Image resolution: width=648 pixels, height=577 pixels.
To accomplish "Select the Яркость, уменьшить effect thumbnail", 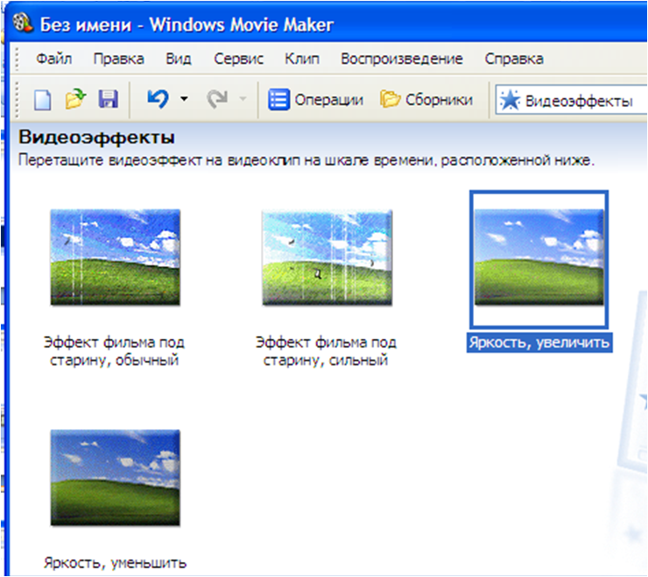I will [116, 477].
